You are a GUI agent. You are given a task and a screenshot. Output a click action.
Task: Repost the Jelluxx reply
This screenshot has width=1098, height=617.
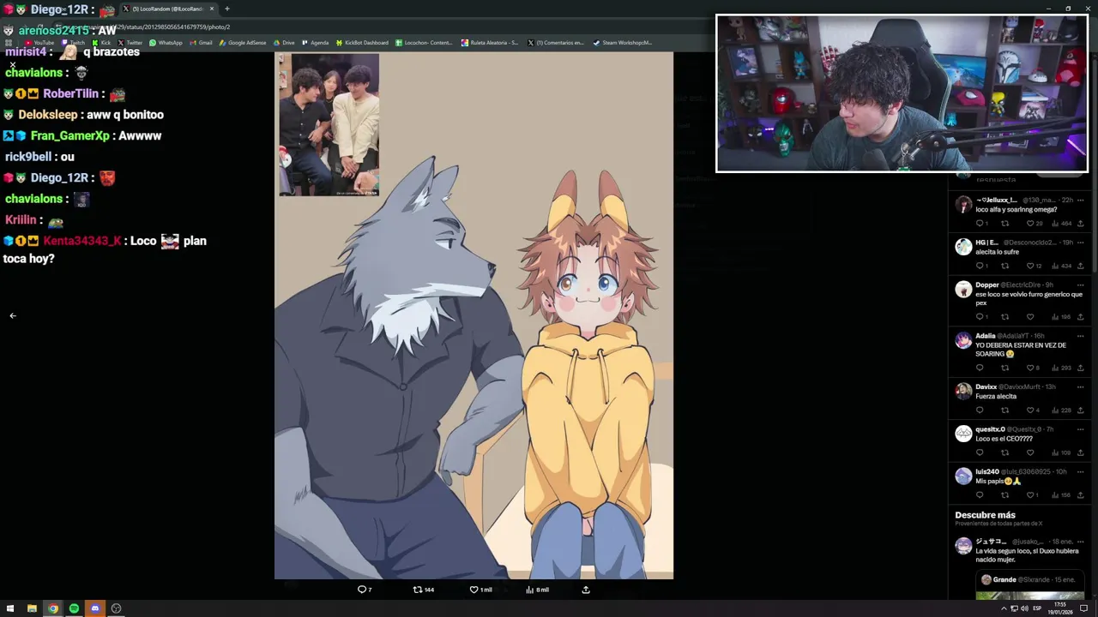[x=1004, y=224]
